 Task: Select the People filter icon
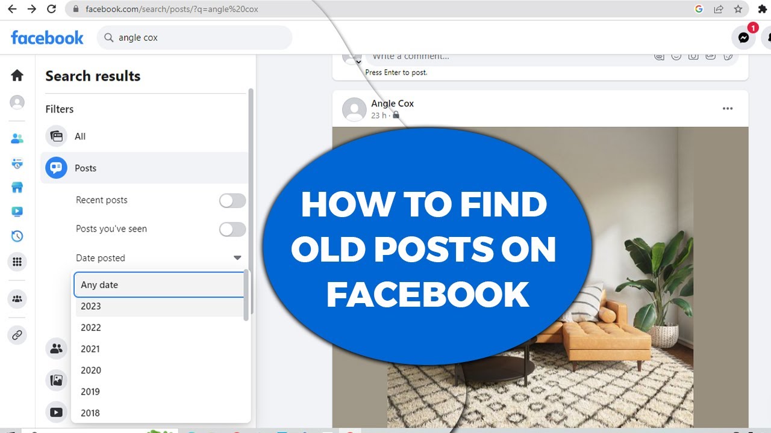(57, 348)
